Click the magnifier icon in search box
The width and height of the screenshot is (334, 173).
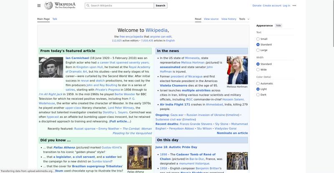pos(88,5)
